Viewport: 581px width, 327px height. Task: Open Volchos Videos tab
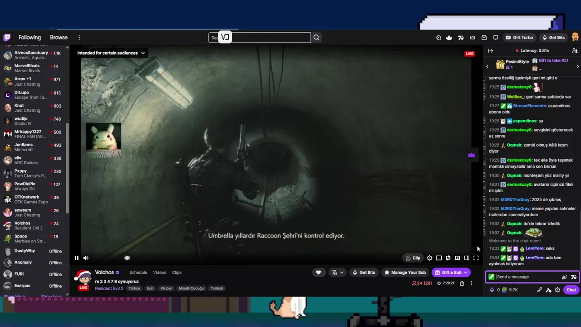coord(159,272)
